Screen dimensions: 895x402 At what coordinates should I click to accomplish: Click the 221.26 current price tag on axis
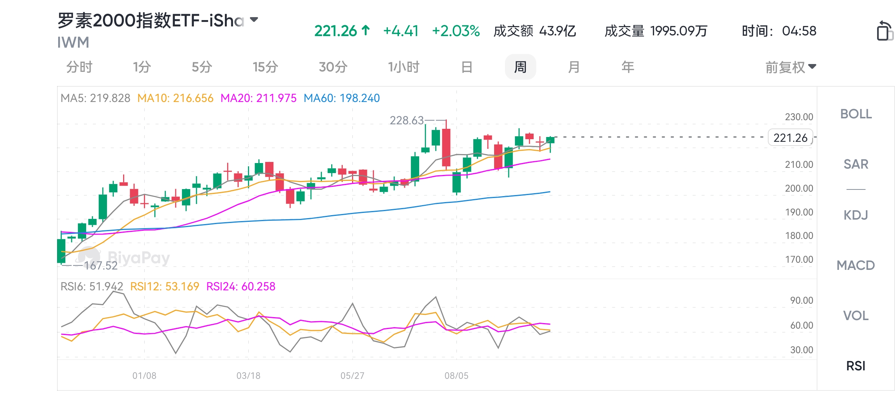click(x=791, y=138)
